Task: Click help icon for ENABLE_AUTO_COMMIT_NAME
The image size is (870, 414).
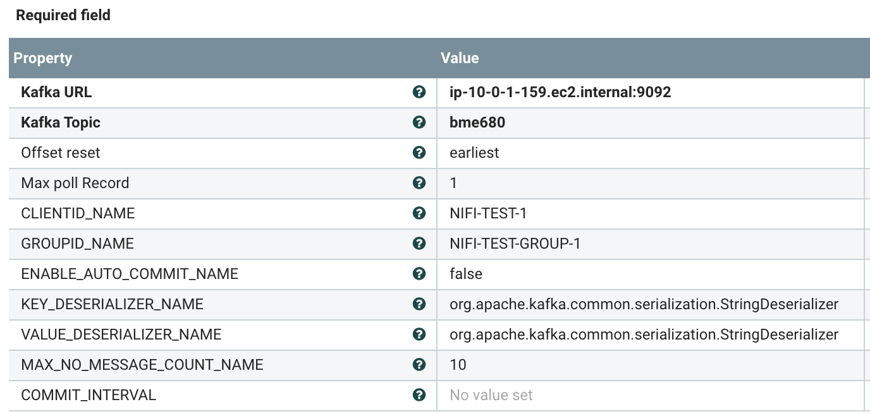Action: click(419, 274)
